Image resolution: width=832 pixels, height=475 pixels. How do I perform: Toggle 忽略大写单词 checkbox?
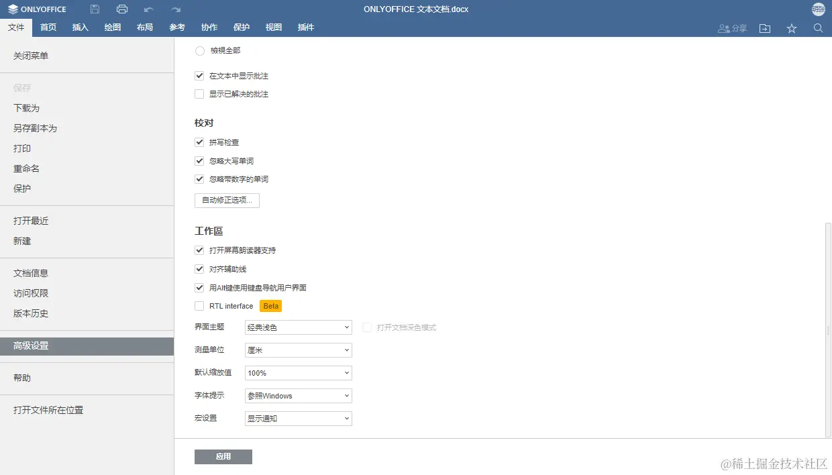pos(199,161)
